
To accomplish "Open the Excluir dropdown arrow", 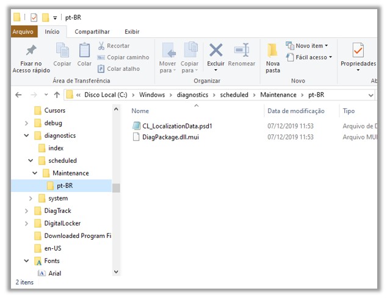I will coord(215,70).
